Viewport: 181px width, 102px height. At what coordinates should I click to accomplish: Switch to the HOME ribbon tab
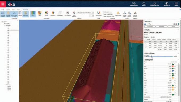[x=3, y=10]
